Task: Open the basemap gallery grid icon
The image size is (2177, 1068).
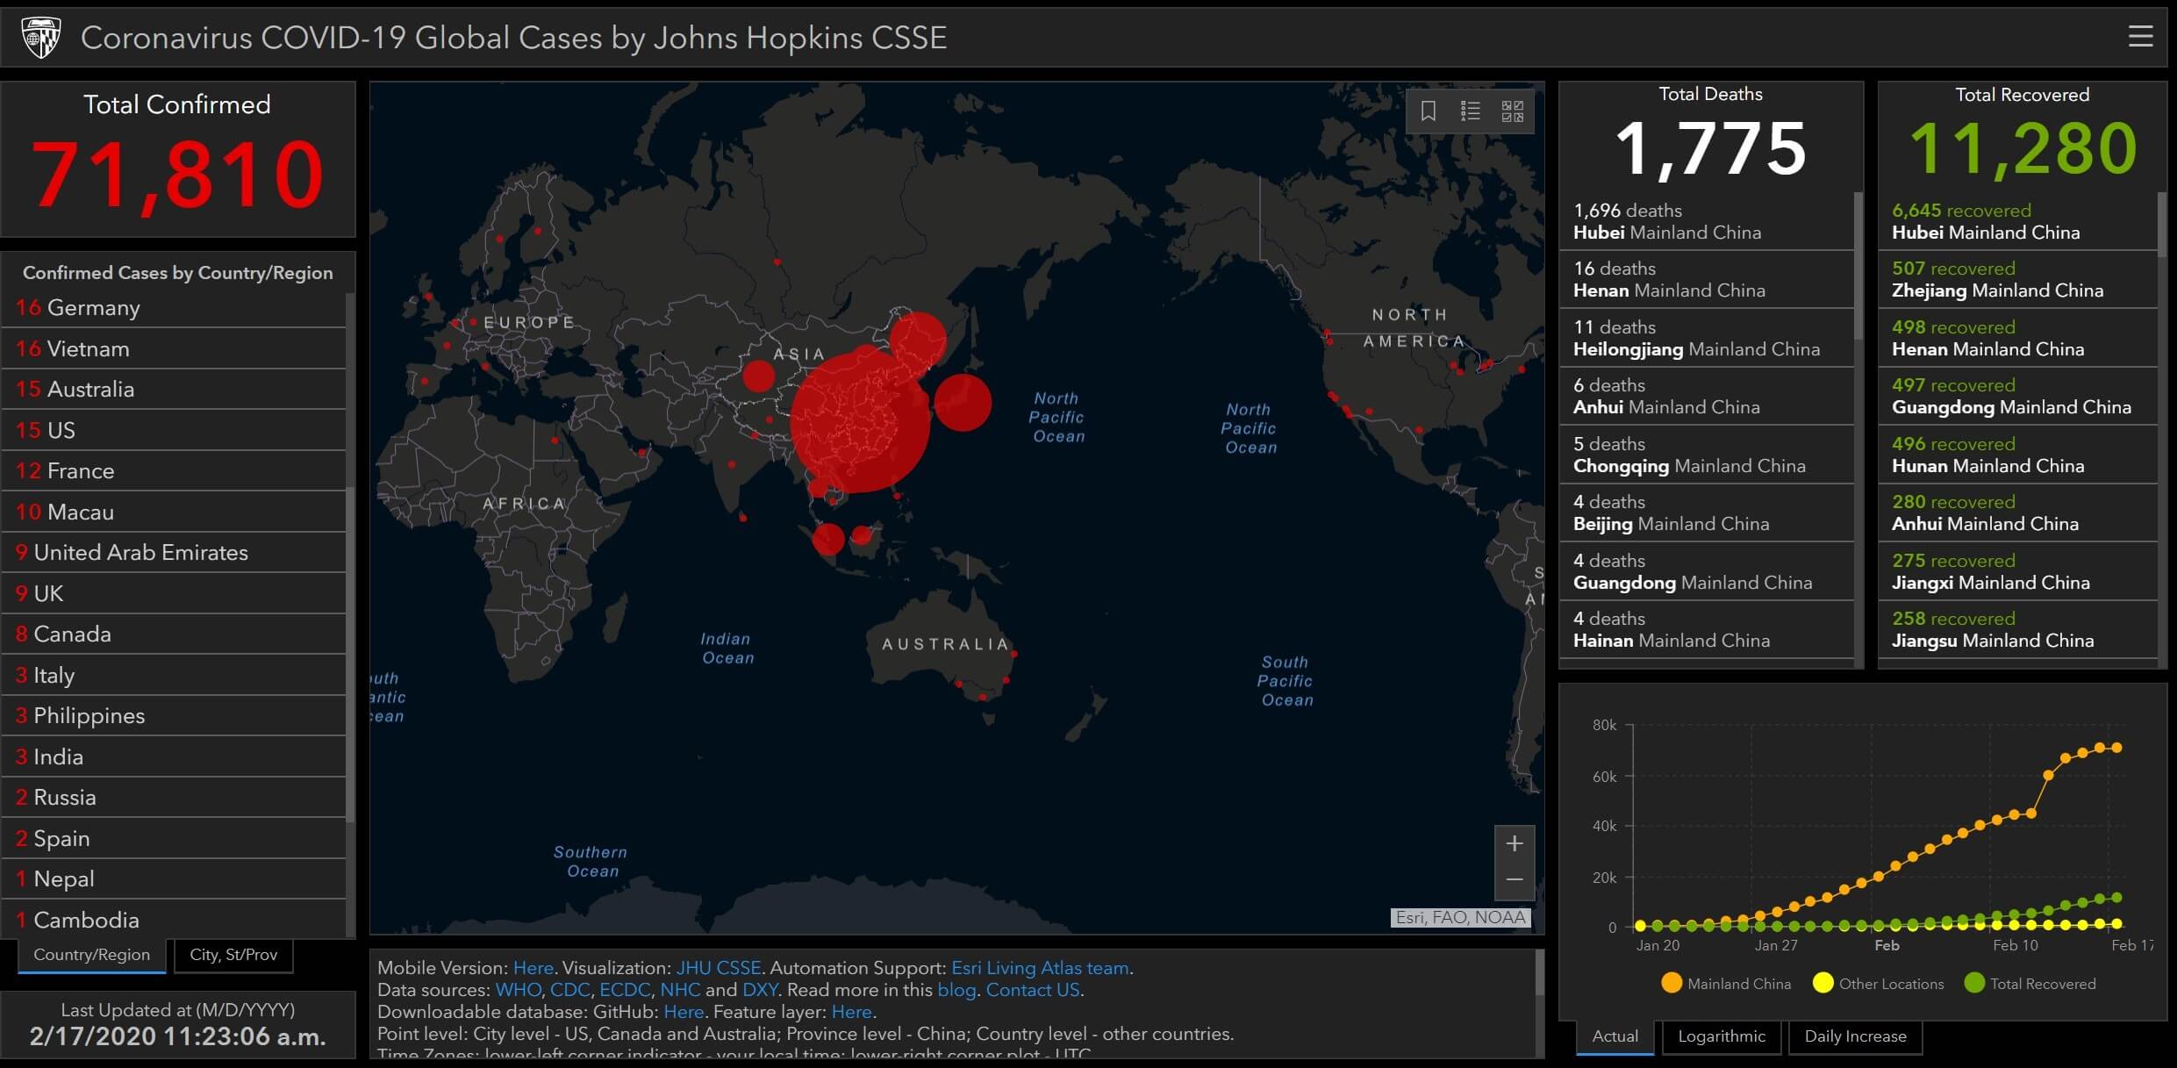Action: (x=1513, y=111)
